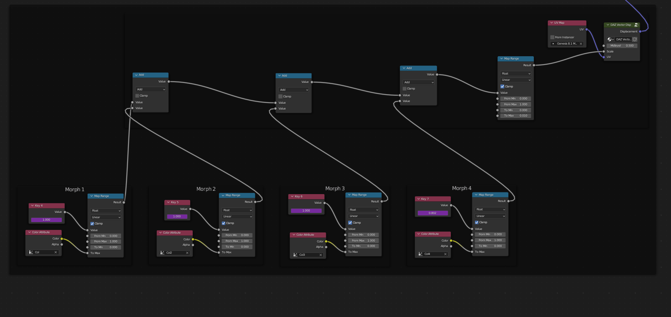Uncheck Clamp in the Map Range feeding DAZ Vector Disp
Screen dimensions: 671x317
click(503, 87)
